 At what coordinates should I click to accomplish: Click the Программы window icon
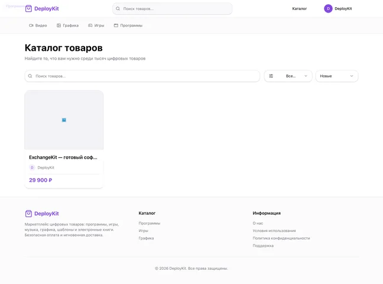[116, 25]
